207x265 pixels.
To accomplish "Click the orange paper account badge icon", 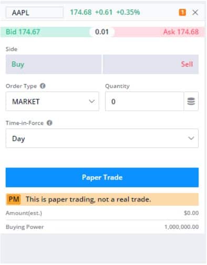I will (182, 13).
